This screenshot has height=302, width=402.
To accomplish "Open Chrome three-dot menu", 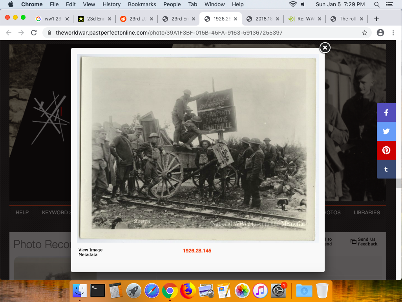I will 393,33.
